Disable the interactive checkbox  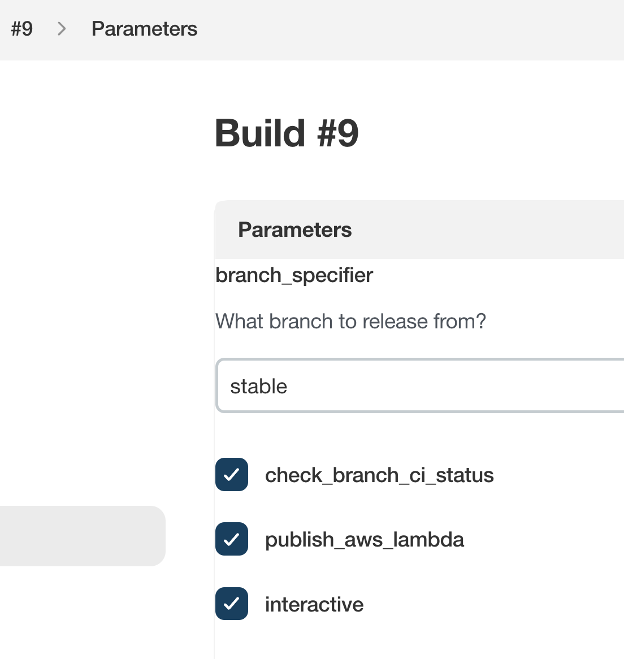point(232,604)
